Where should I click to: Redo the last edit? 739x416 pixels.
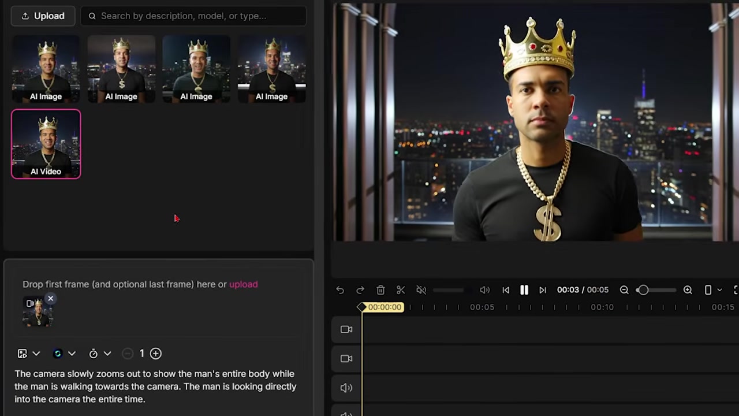tap(360, 290)
